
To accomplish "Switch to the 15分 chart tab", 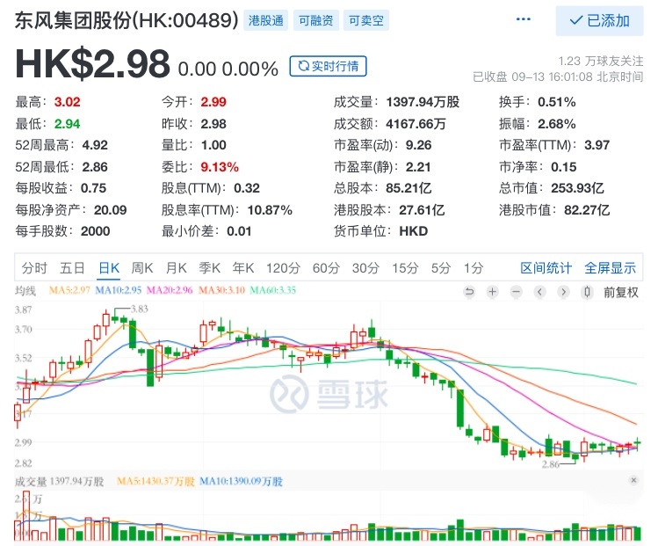I will 405,267.
